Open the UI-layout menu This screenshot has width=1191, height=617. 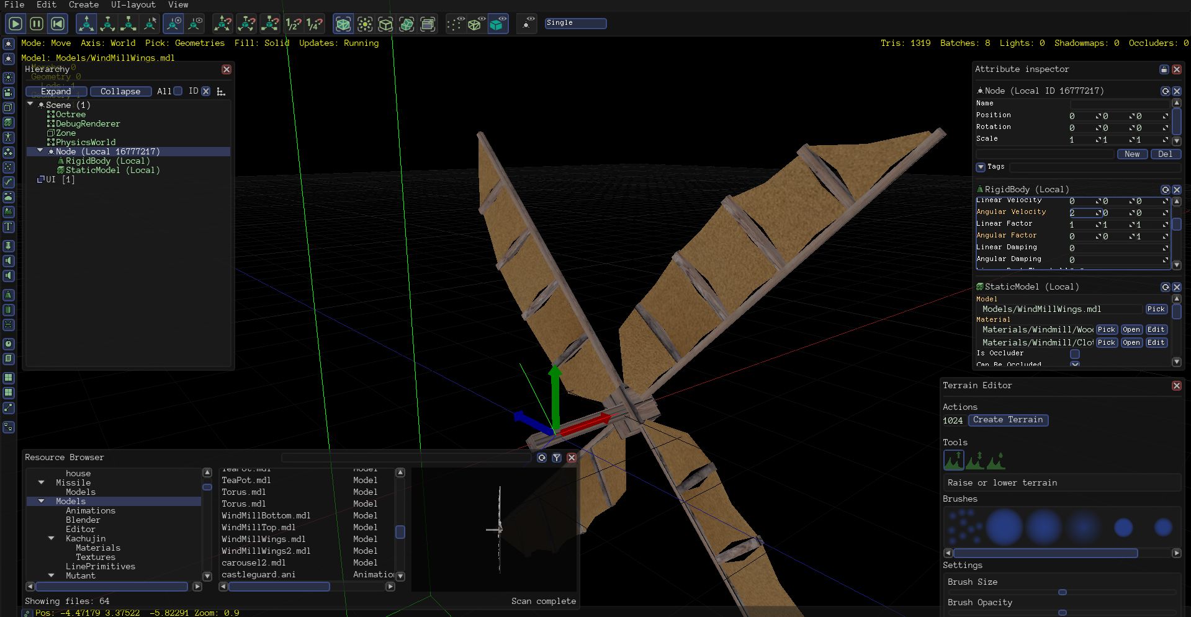133,4
